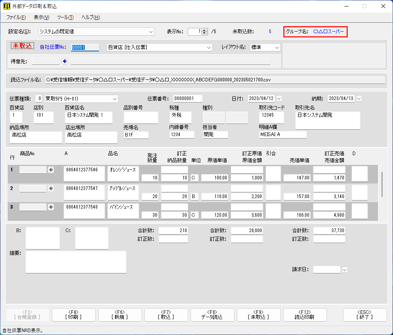
Task: Click the application icon in the title bar
Action: point(7,6)
